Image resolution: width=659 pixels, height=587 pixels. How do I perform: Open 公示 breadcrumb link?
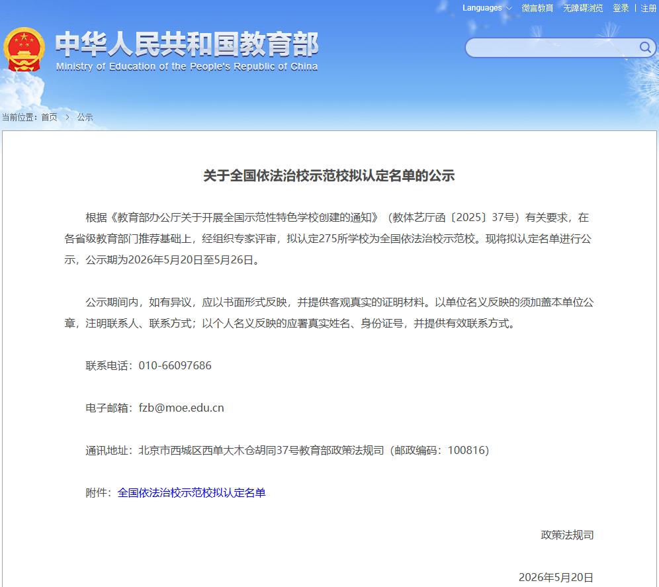(x=85, y=117)
